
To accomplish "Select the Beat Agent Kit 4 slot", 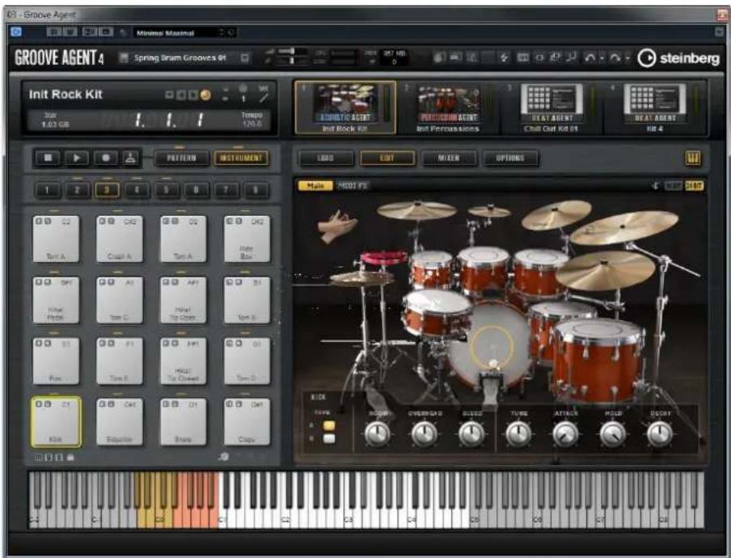I will click(x=654, y=108).
